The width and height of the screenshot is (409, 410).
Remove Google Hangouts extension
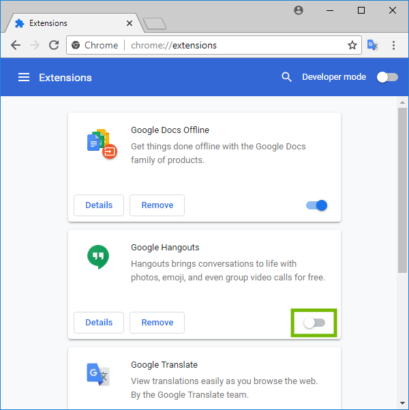[x=157, y=323]
